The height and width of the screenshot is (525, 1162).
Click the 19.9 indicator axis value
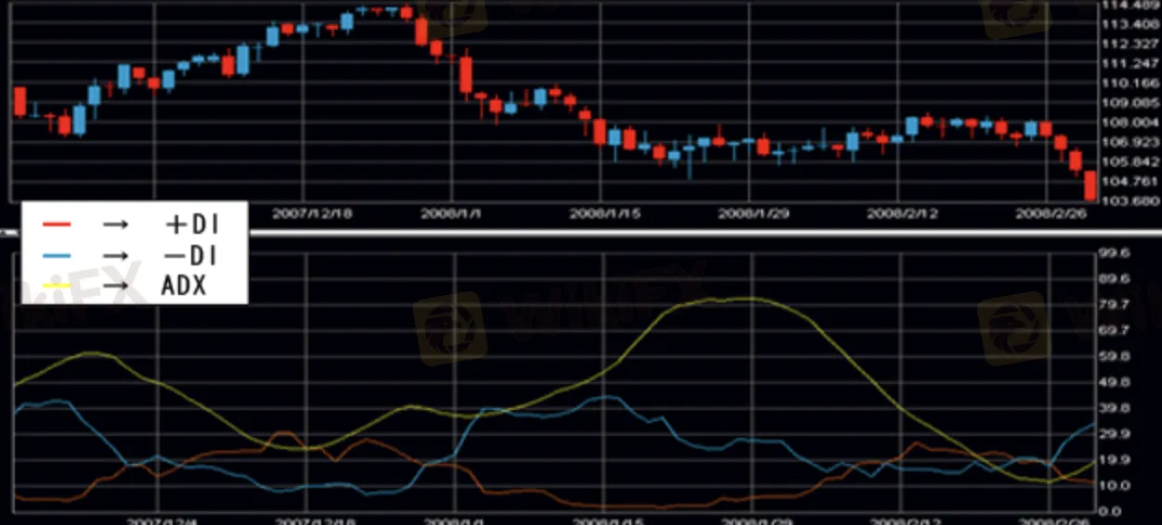point(1114,459)
